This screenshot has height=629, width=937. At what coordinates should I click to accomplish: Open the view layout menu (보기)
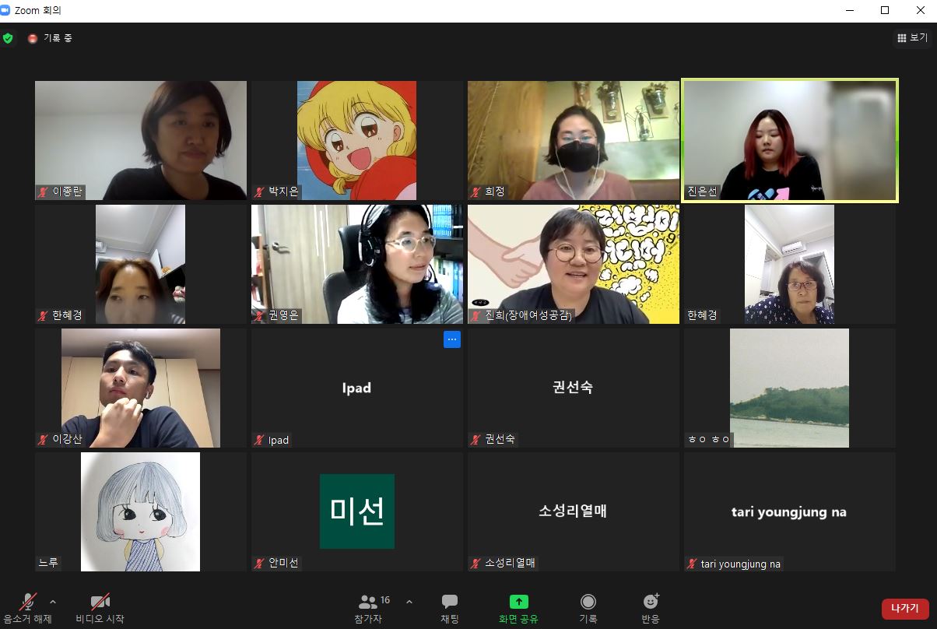[x=912, y=37]
